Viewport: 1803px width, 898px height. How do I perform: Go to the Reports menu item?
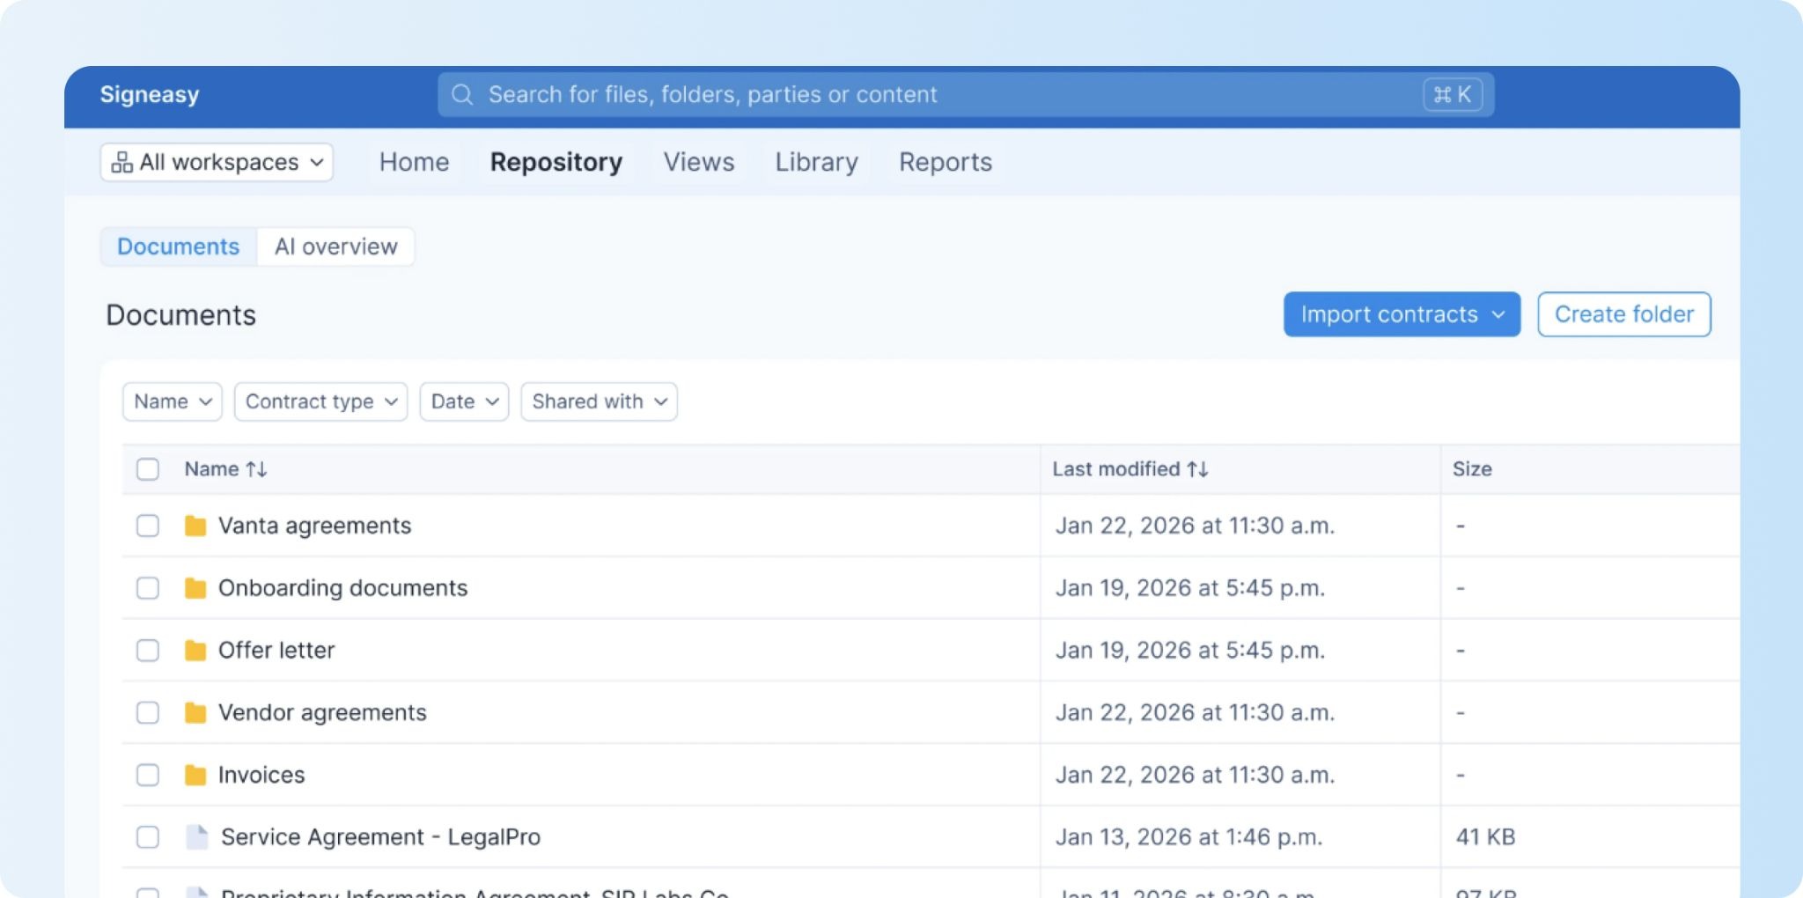(x=946, y=162)
